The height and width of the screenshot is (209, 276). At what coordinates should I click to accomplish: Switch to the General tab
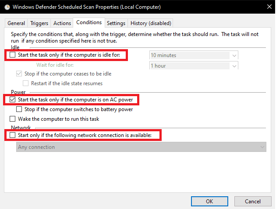(x=16, y=23)
